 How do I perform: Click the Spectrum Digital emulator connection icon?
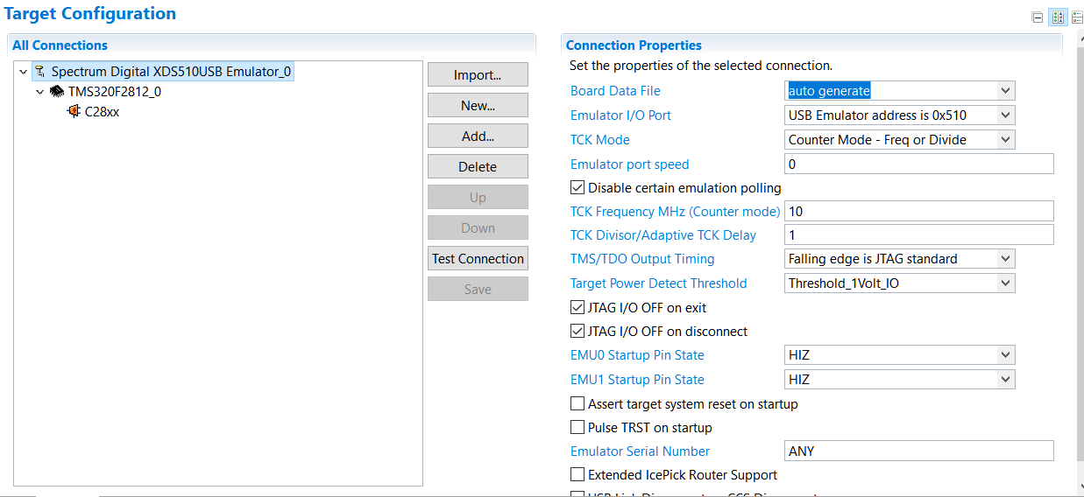(40, 72)
